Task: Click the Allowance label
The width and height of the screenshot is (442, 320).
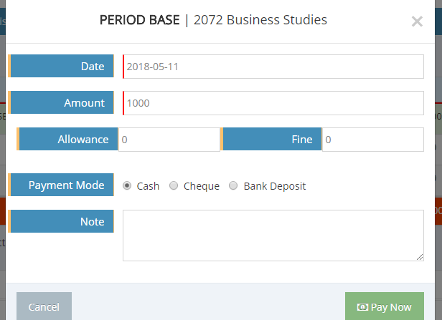Action: (x=67, y=140)
